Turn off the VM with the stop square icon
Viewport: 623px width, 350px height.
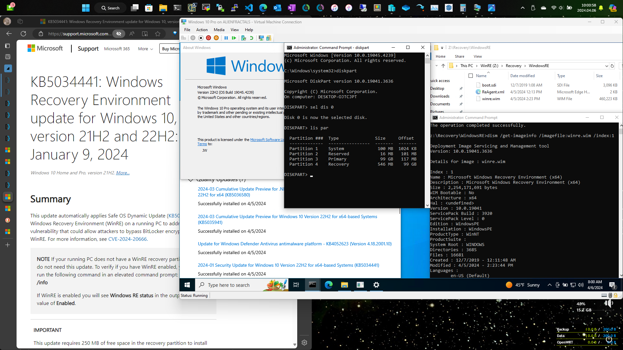click(201, 38)
